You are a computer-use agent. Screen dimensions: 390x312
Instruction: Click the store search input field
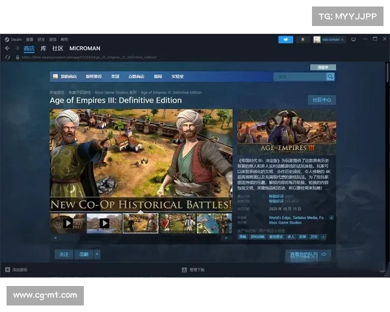300,77
